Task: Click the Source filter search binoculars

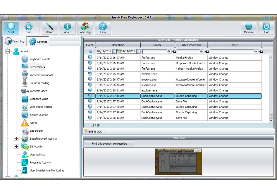Action: [x=169, y=52]
